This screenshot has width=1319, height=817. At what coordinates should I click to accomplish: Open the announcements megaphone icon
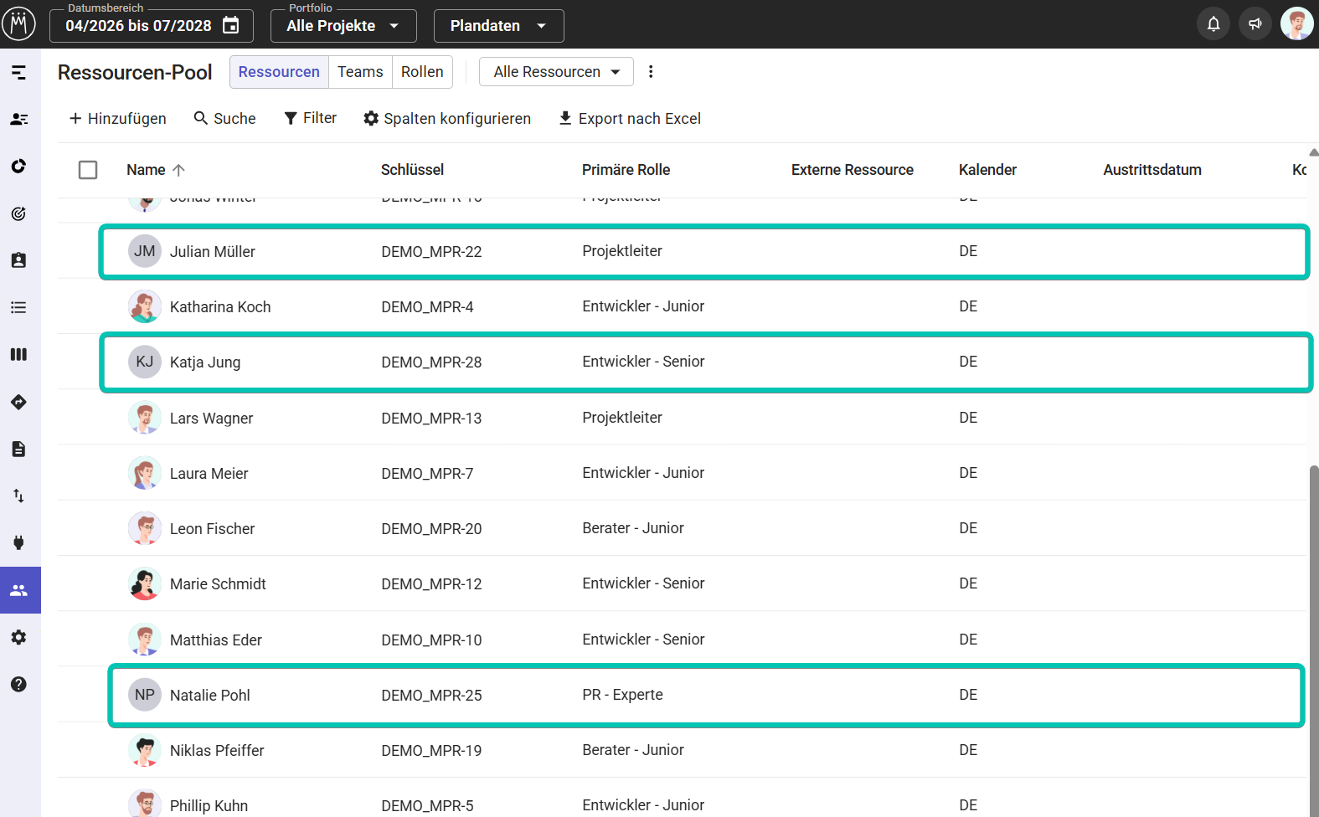1255,24
